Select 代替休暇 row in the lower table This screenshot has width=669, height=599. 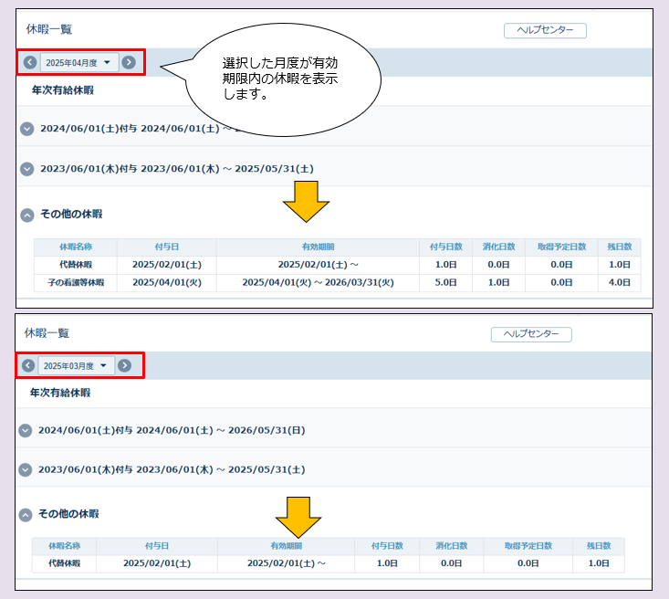(64, 563)
